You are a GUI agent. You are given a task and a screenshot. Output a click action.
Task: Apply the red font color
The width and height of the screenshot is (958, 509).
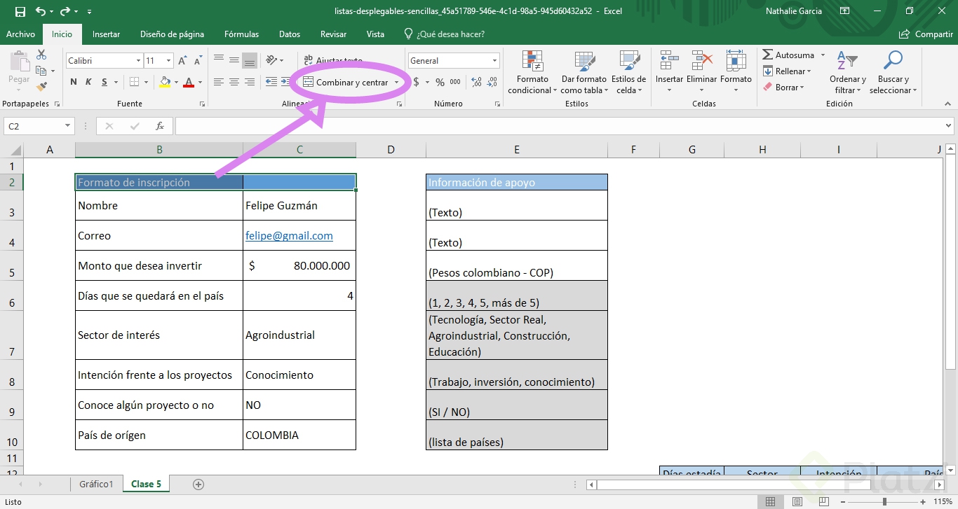point(188,82)
